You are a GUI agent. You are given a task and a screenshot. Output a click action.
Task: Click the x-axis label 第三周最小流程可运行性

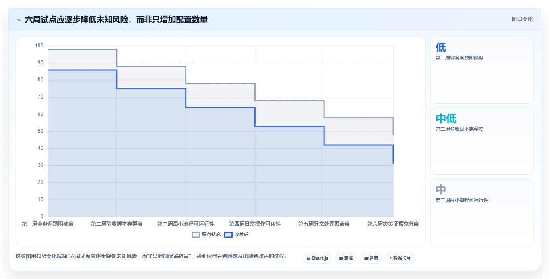(x=186, y=224)
